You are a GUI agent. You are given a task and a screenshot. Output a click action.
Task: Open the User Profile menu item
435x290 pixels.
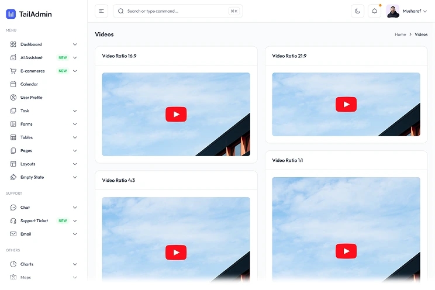[43, 98]
